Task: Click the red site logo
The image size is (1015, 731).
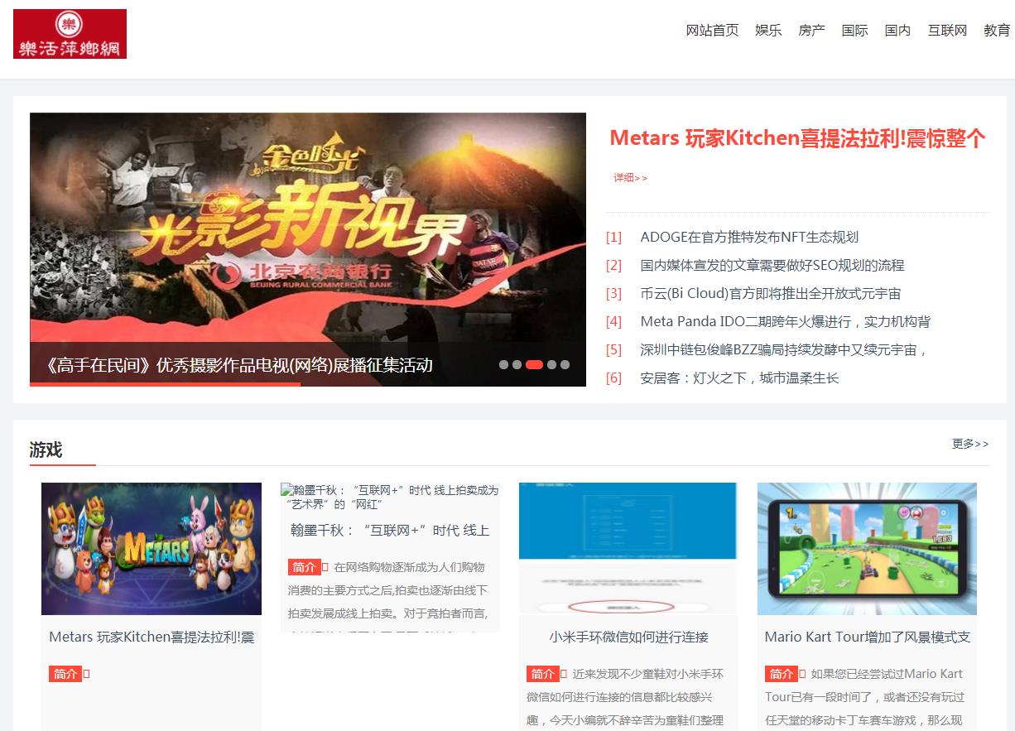Action: (x=70, y=34)
